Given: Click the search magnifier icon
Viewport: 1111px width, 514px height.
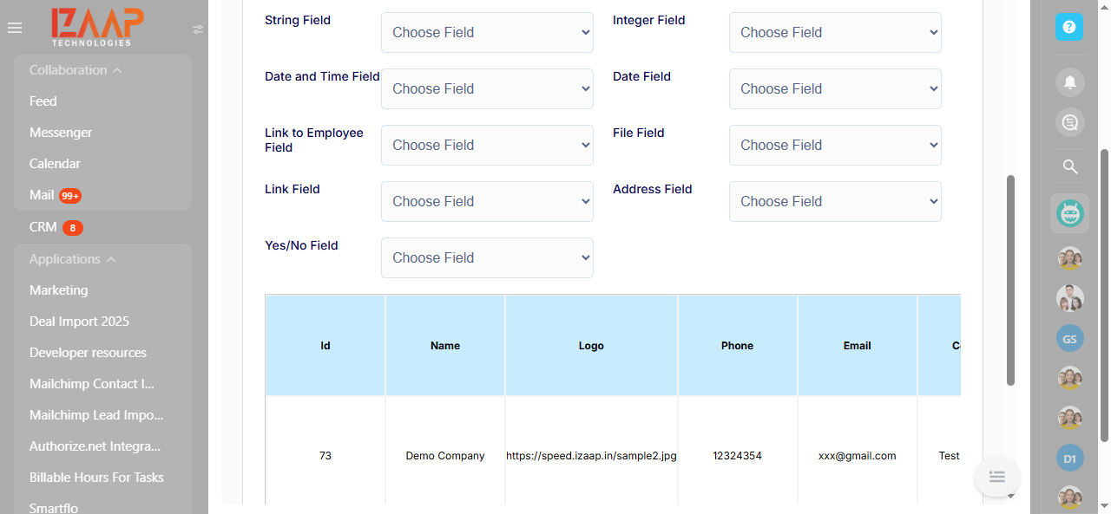Looking at the screenshot, I should pyautogui.click(x=1070, y=166).
